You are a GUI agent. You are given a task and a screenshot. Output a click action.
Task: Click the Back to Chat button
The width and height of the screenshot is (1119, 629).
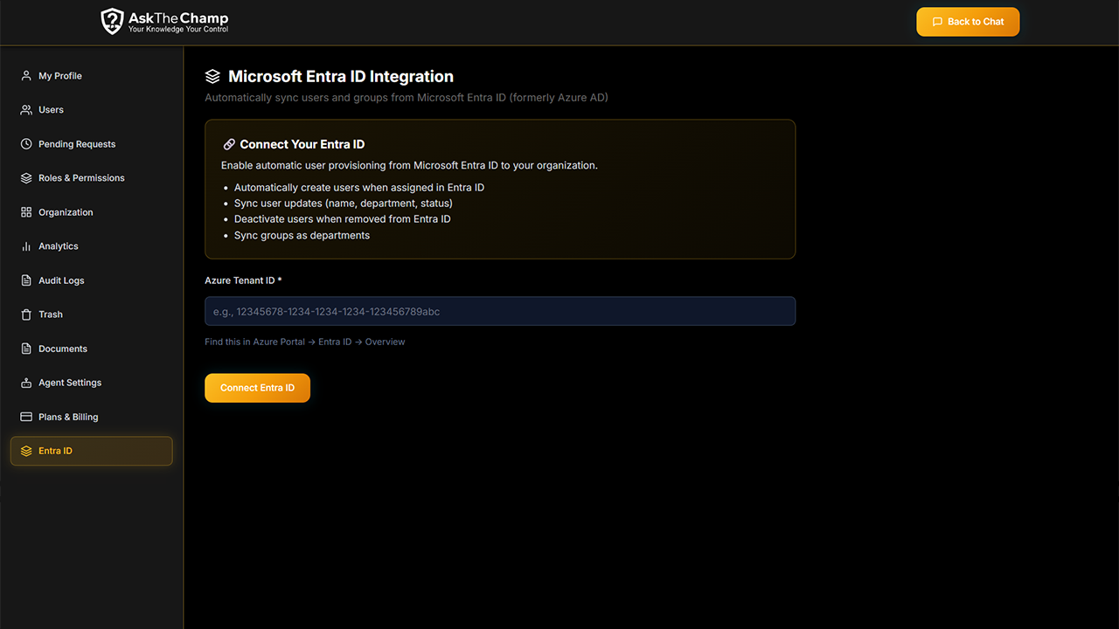point(968,22)
